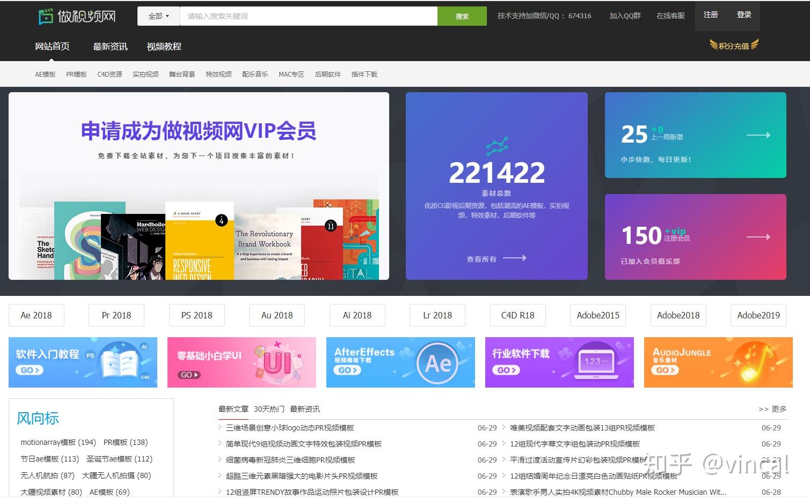Open the 后期软件 subcategory

(x=327, y=75)
